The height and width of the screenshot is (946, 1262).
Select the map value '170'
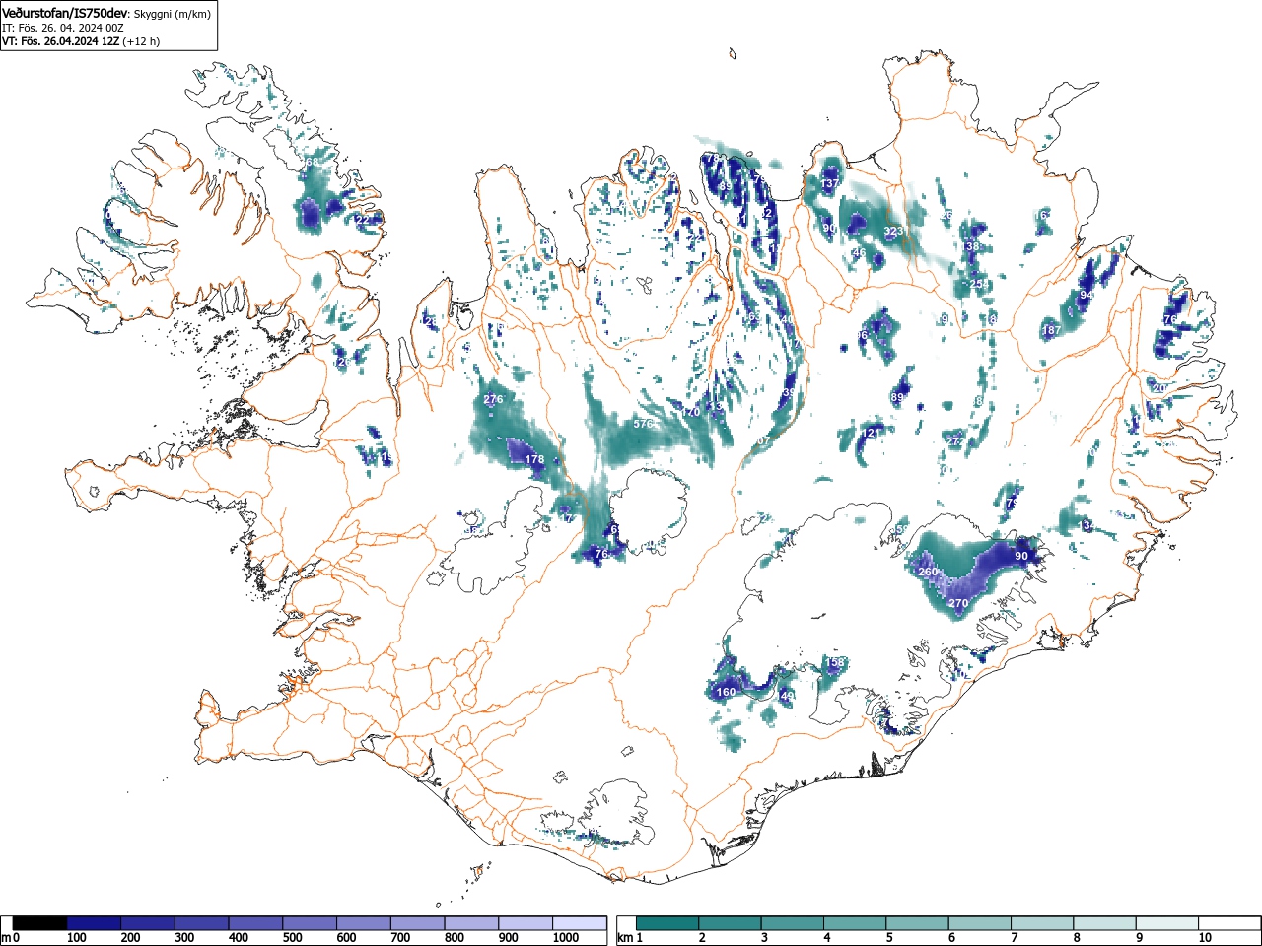(x=691, y=412)
